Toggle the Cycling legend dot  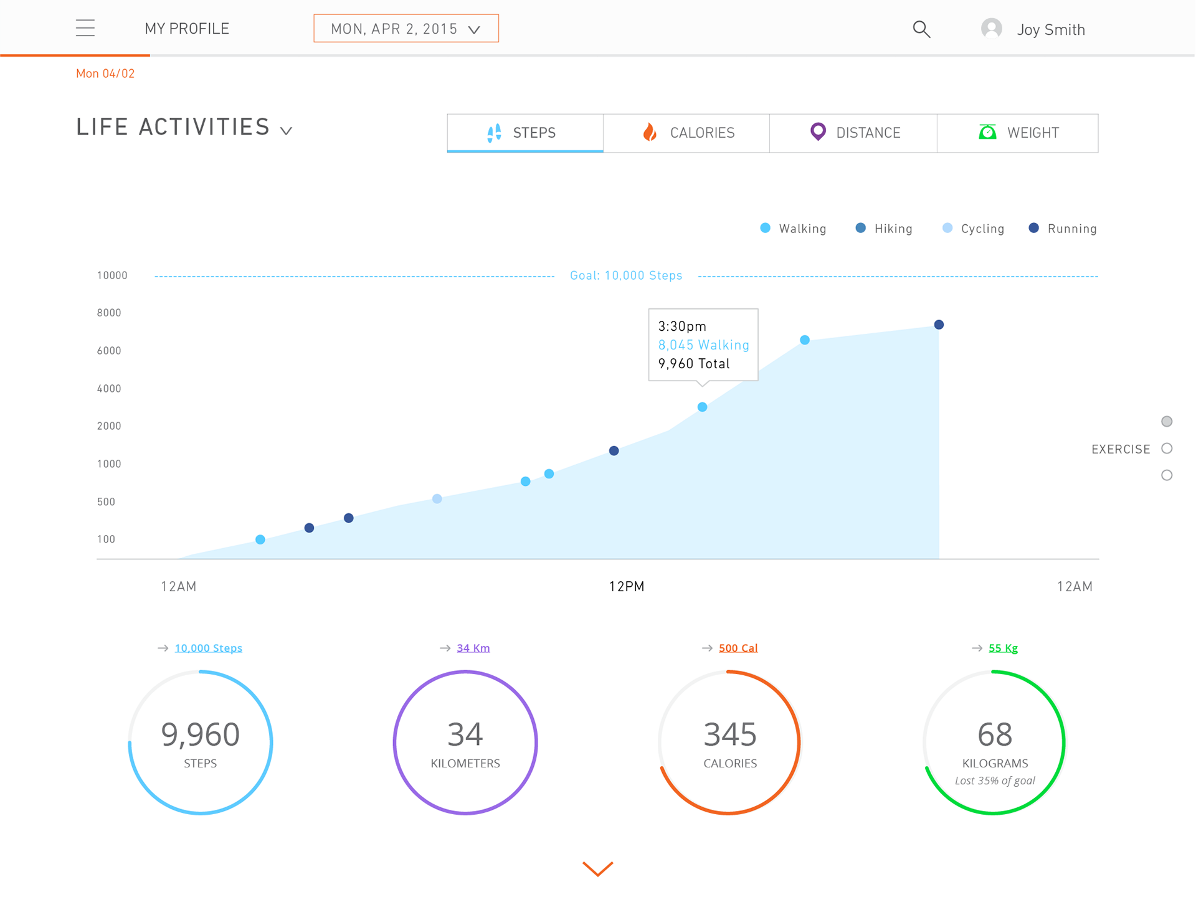pos(947,228)
